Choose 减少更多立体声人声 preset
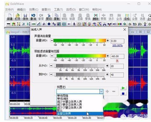The image size is (151, 122). (80, 105)
